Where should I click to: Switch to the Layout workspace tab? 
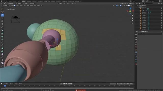click(24, 1)
